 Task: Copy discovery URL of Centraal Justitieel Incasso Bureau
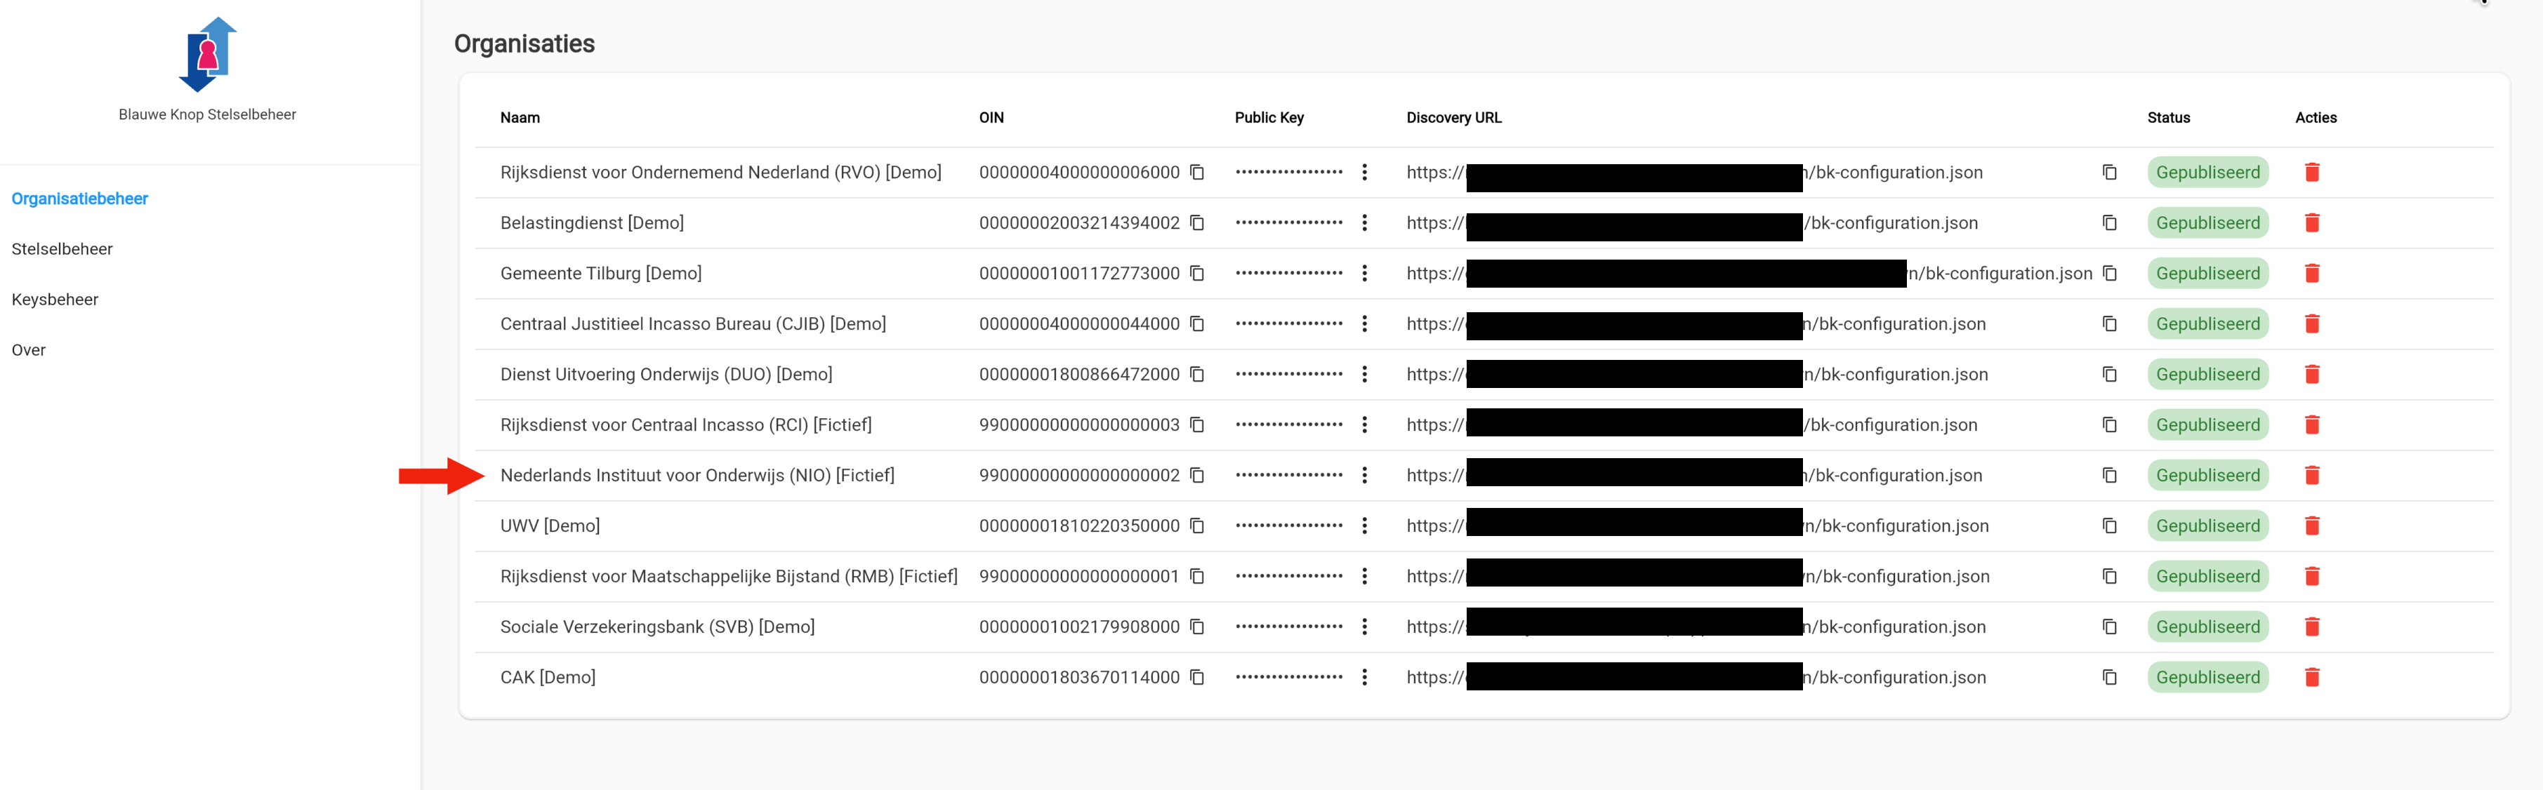pos(2108,324)
